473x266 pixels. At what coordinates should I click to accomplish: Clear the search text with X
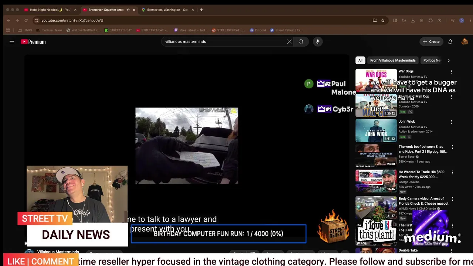pos(289,42)
